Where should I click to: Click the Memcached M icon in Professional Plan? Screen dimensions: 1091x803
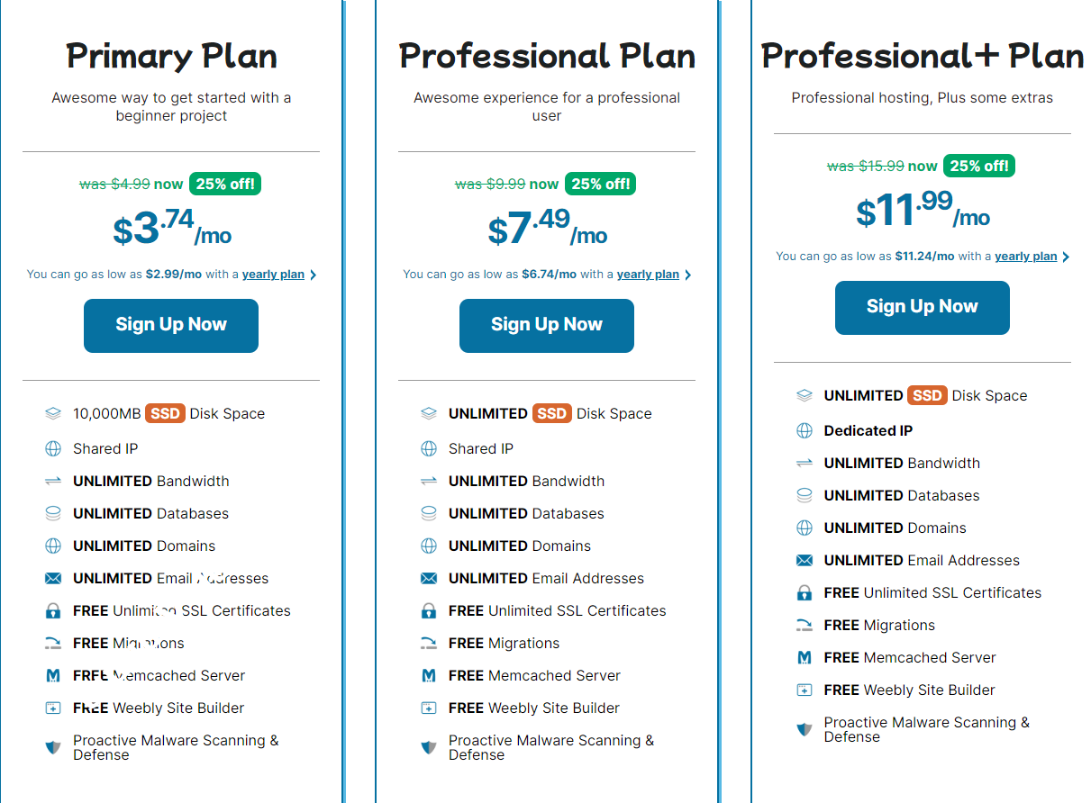[x=429, y=675]
